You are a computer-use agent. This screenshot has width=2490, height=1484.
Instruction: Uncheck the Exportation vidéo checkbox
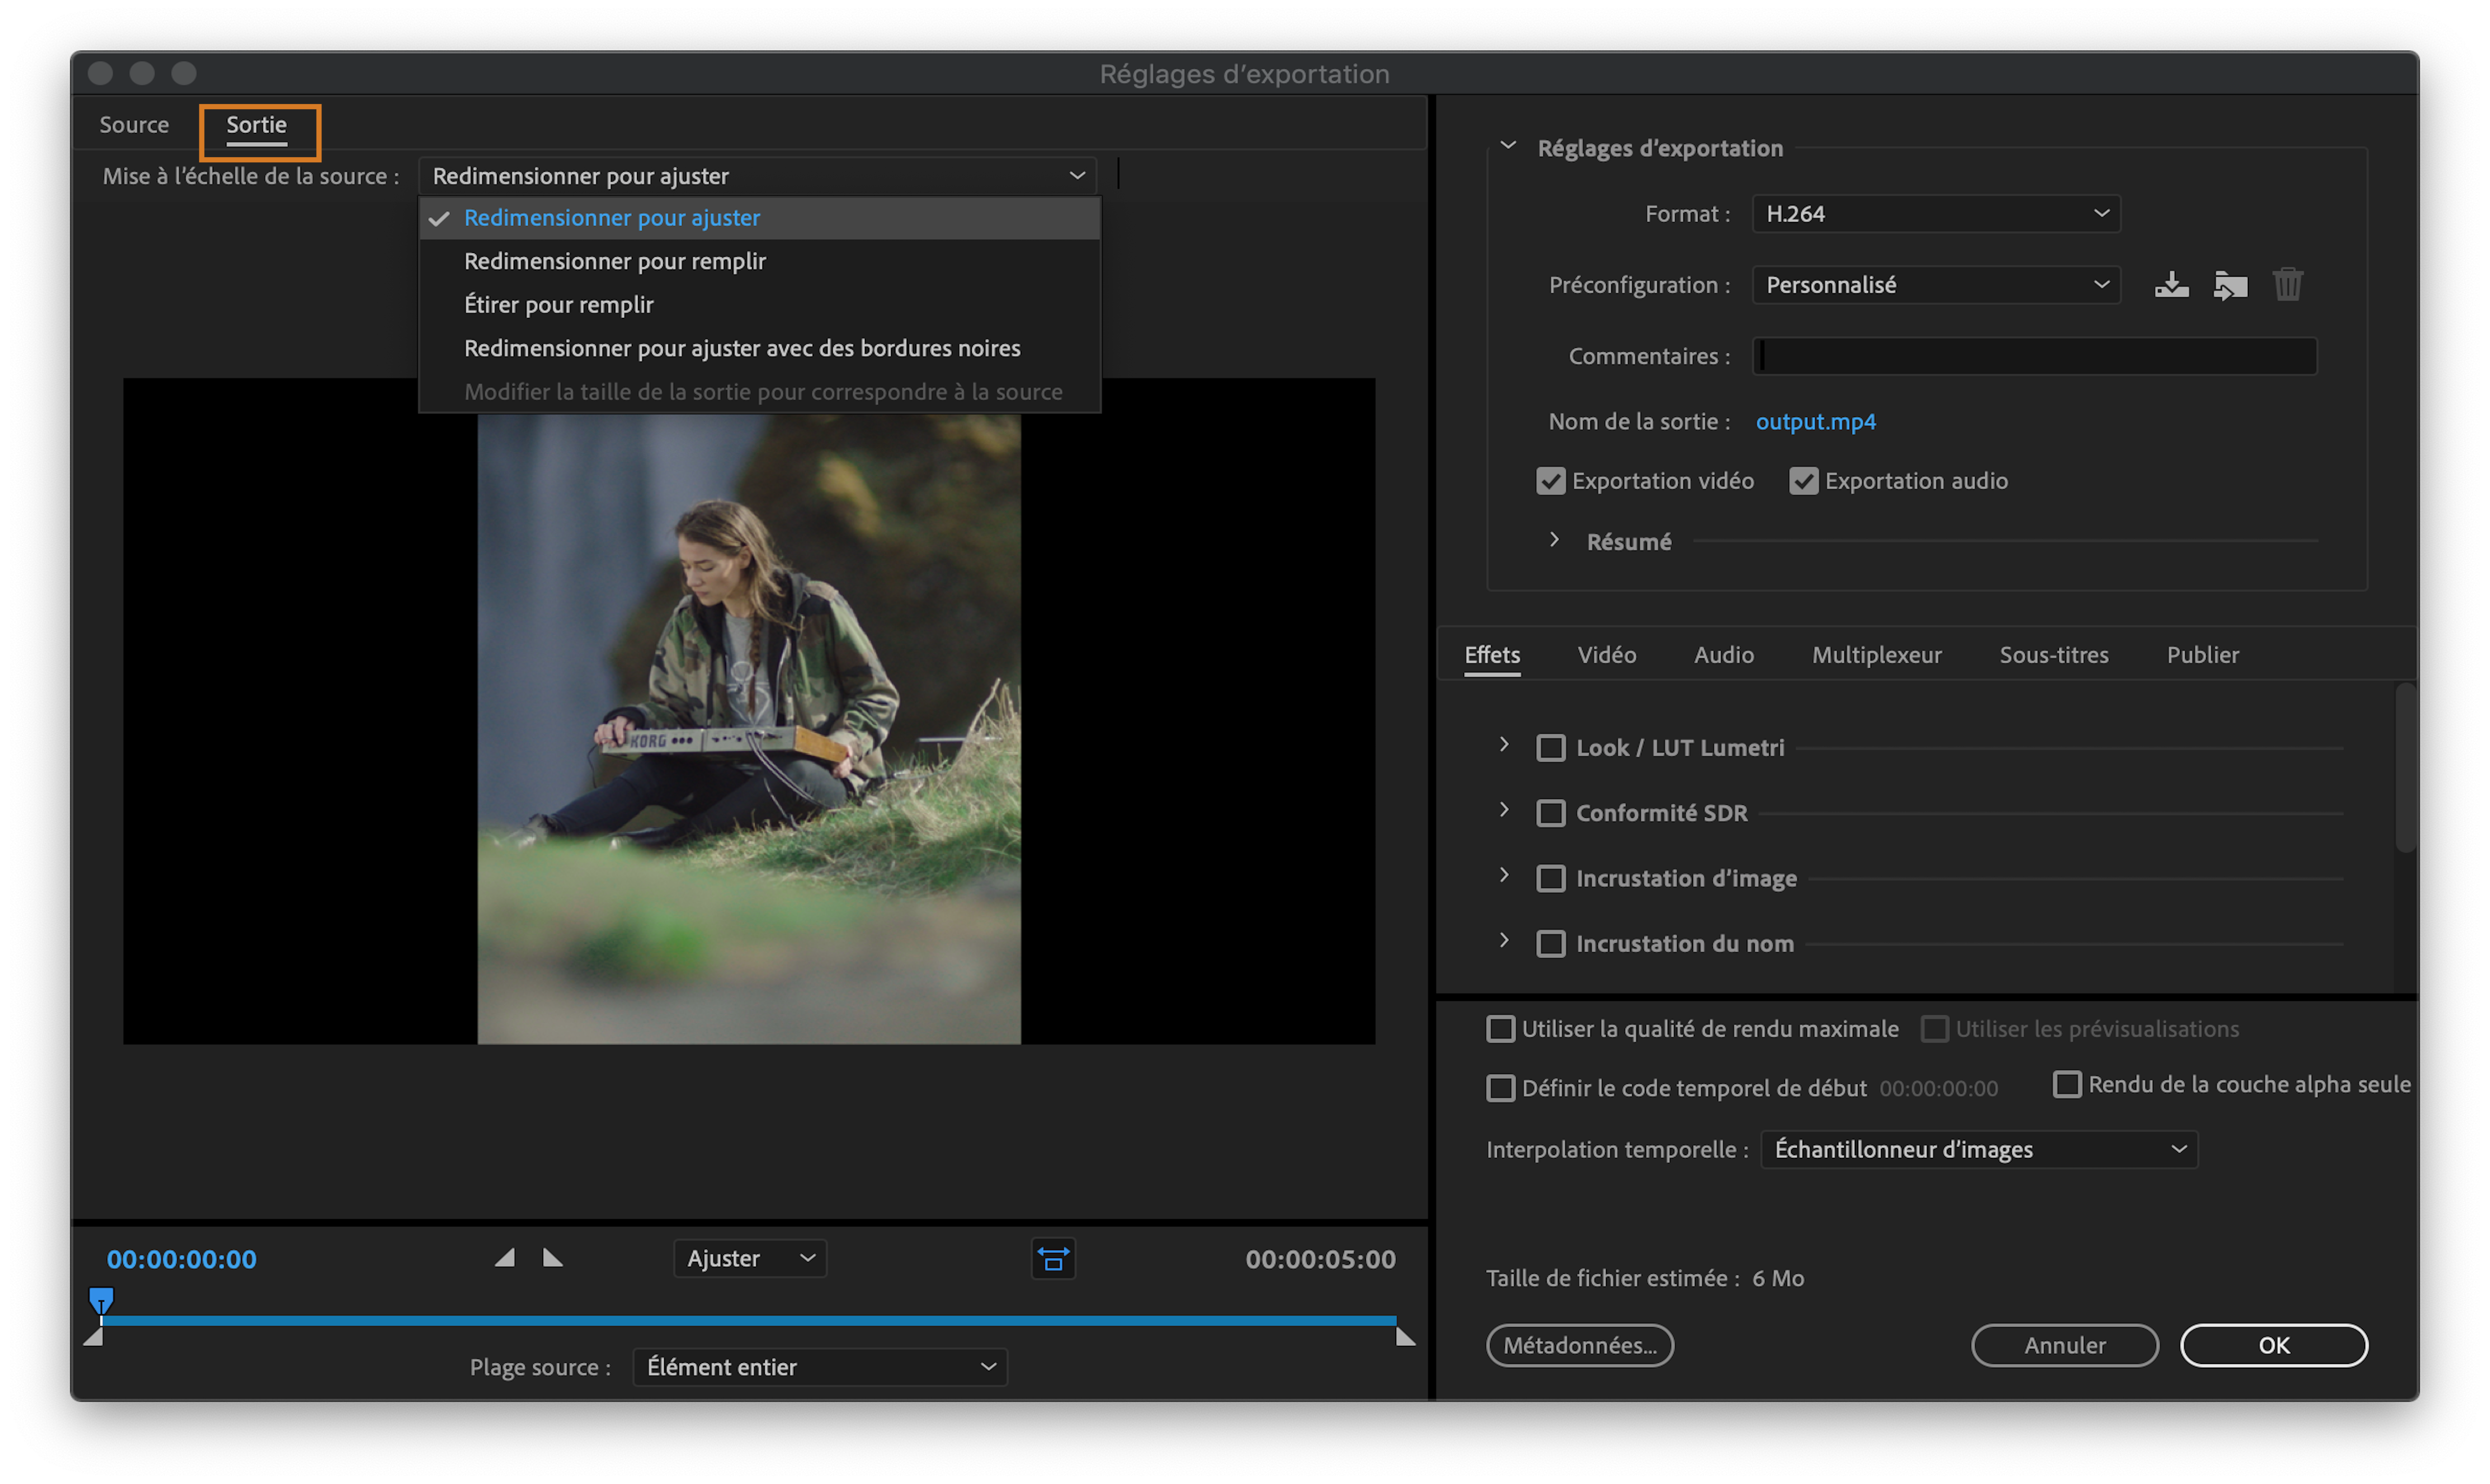point(1550,481)
